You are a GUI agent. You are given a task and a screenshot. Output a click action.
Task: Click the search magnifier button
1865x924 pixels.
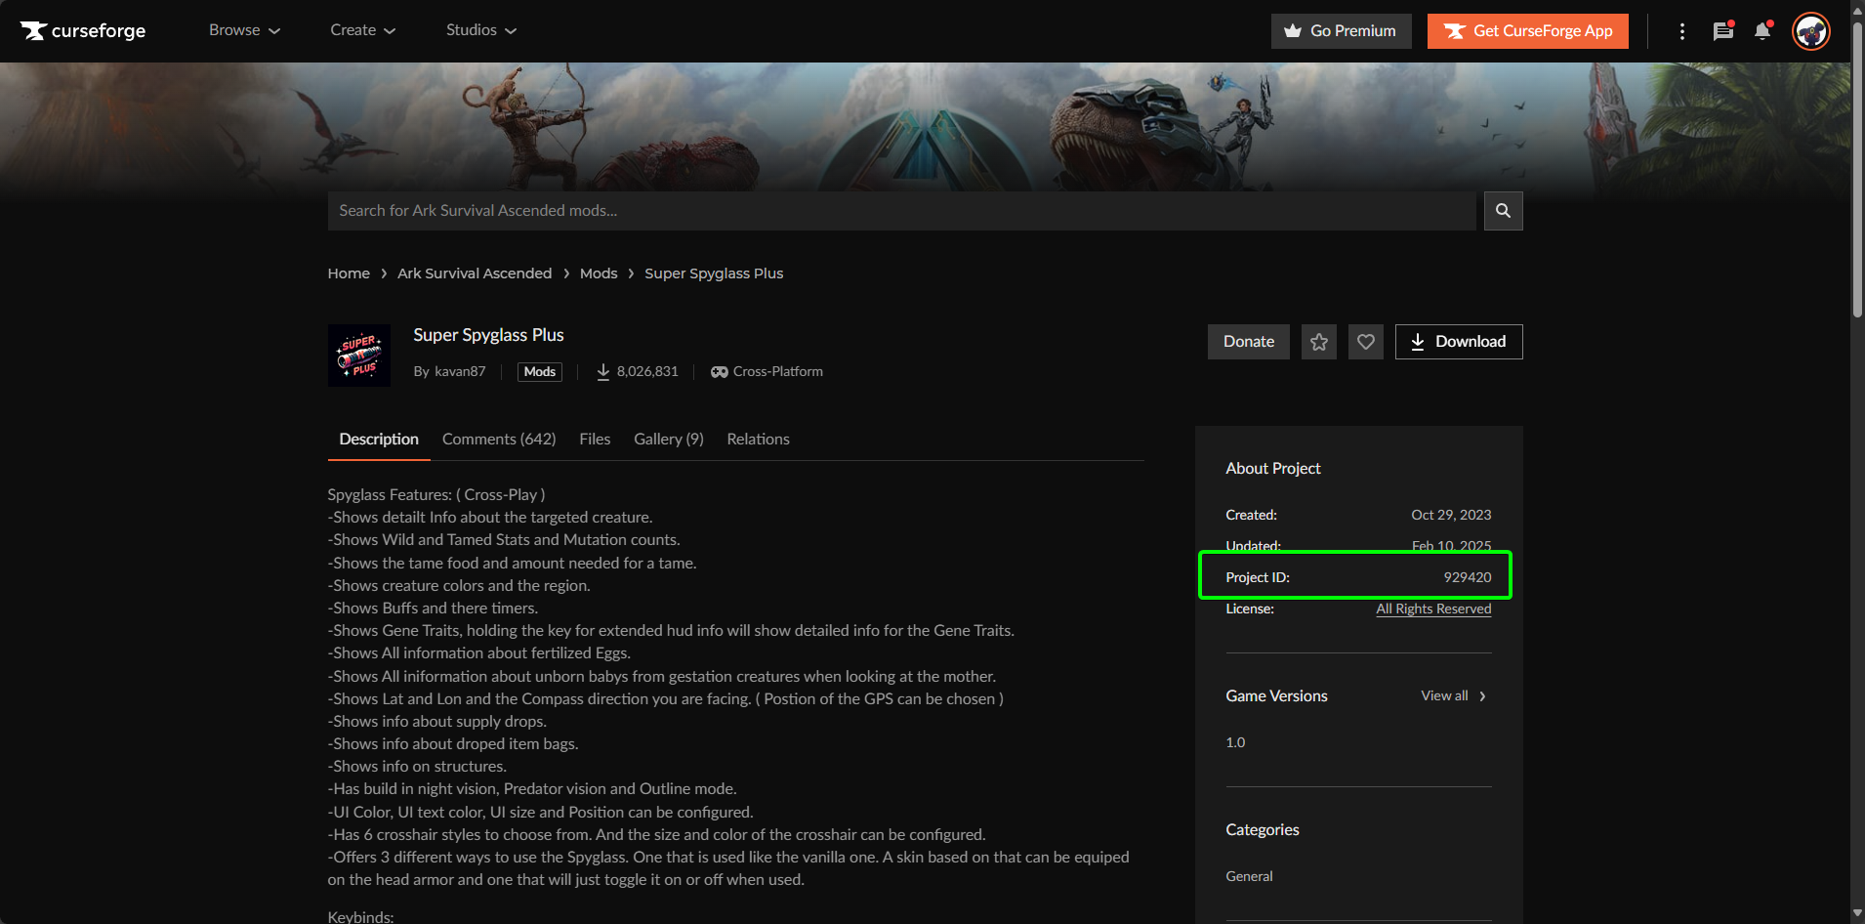point(1503,211)
